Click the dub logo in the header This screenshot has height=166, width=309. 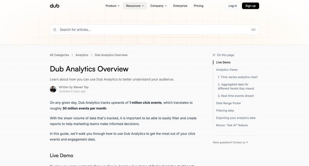point(55,6)
